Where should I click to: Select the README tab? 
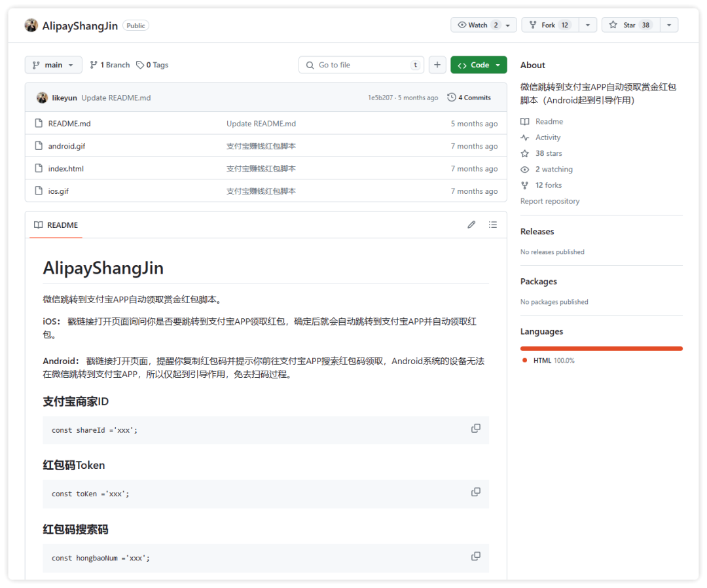point(56,225)
